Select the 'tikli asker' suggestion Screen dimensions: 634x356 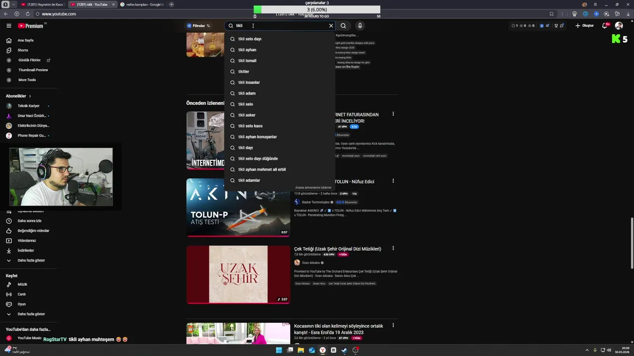[x=280, y=115]
